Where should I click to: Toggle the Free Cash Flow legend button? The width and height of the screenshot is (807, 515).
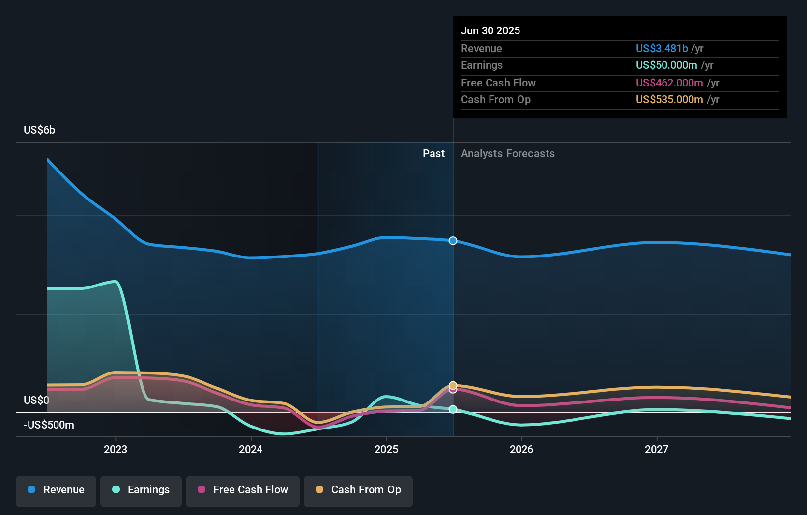243,491
